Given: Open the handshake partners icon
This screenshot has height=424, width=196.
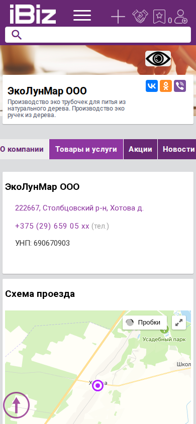Looking at the screenshot, I should pyautogui.click(x=140, y=16).
